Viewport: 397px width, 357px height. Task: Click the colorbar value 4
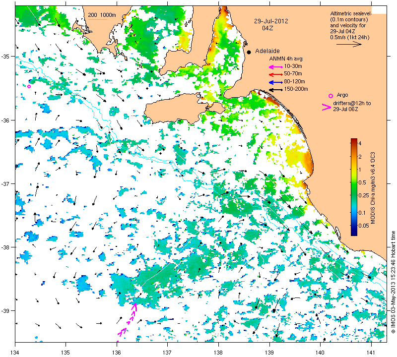(x=360, y=143)
